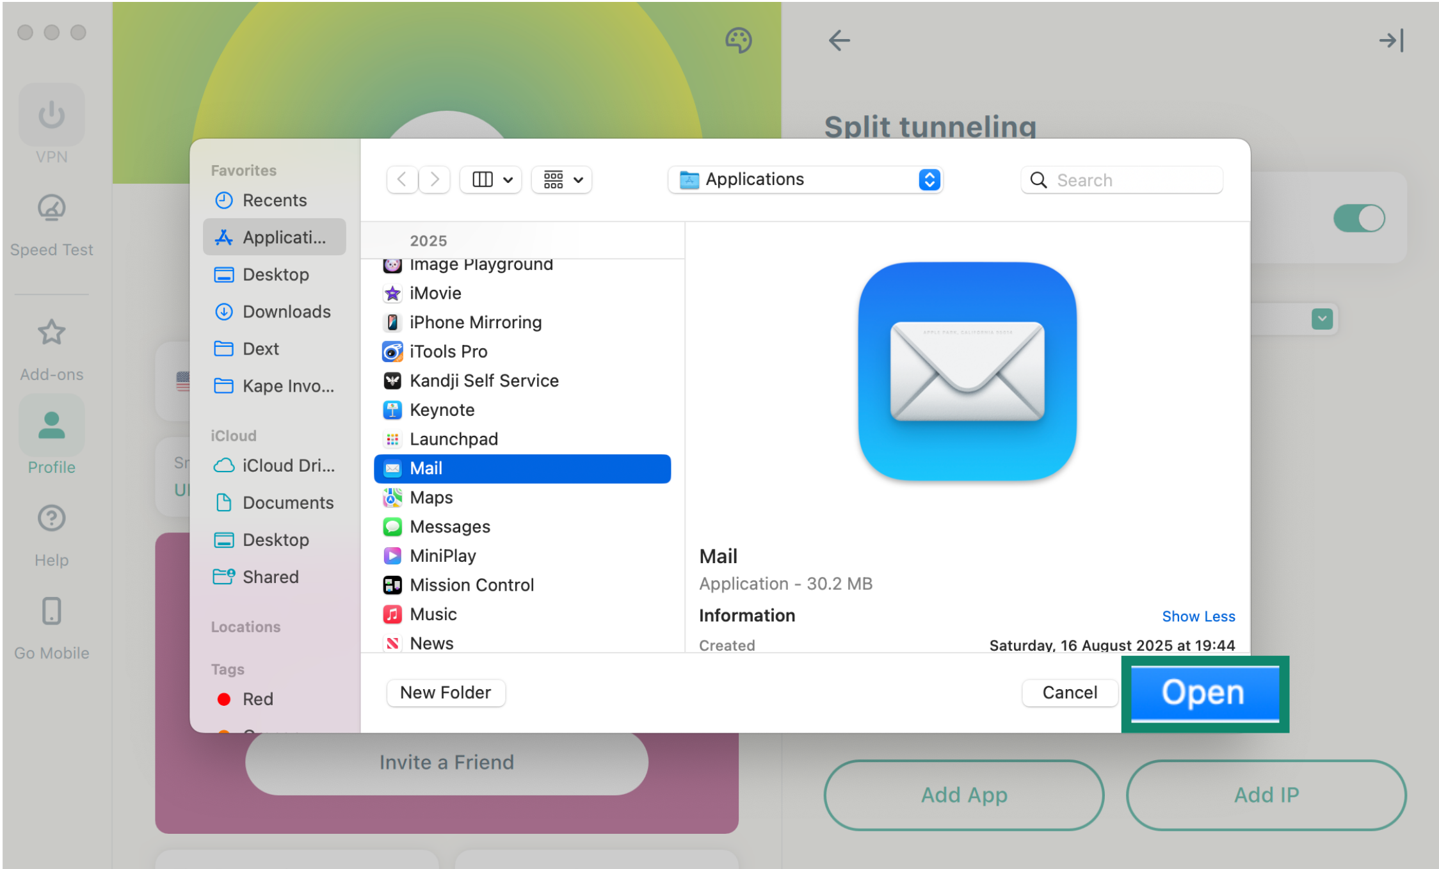The height and width of the screenshot is (869, 1439).
Task: Click the VPN power icon
Action: pyautogui.click(x=51, y=115)
